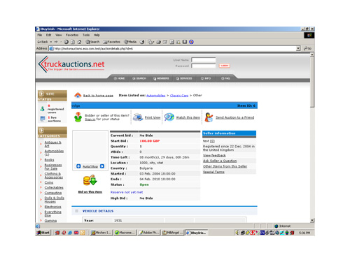The image size is (350, 262).
Task: Click the History toolbar icon
Action: coord(142,42)
